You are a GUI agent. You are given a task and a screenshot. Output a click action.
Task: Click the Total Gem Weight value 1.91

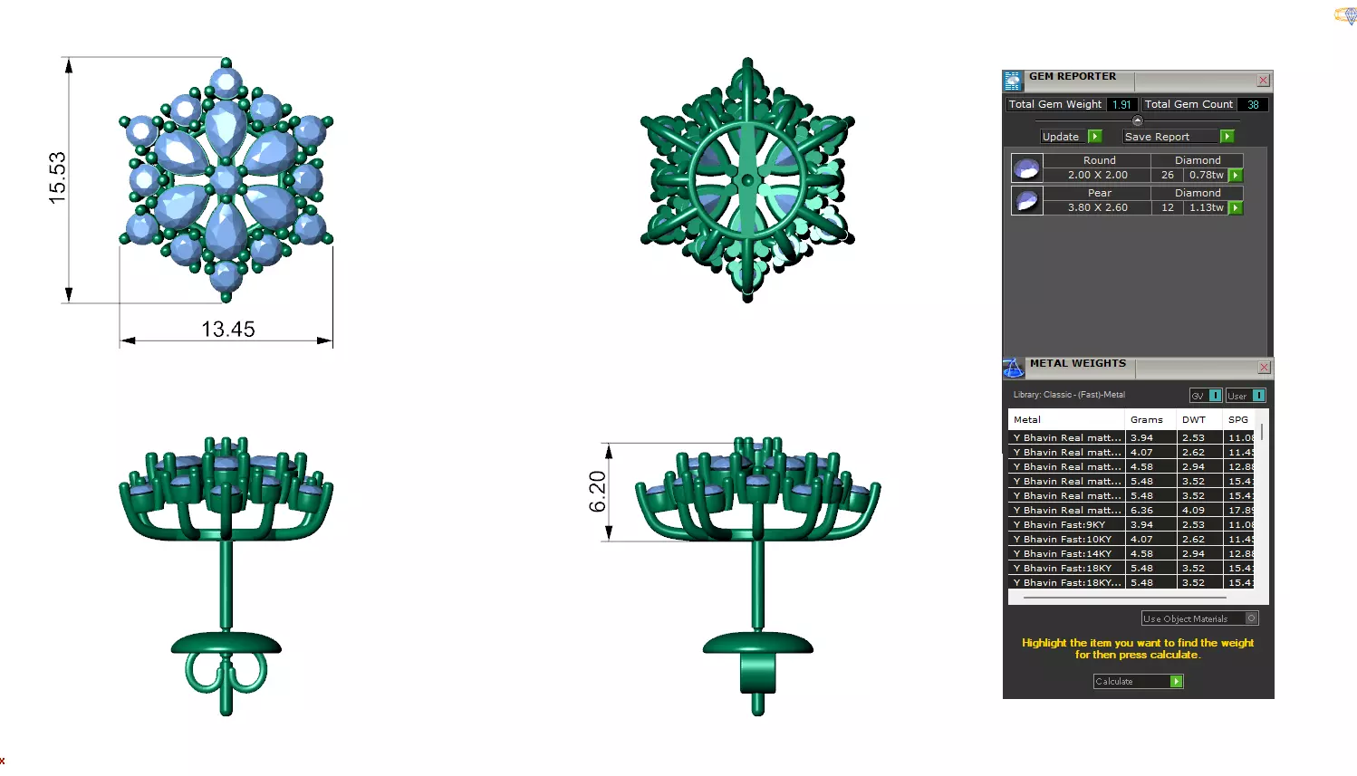[1121, 105]
